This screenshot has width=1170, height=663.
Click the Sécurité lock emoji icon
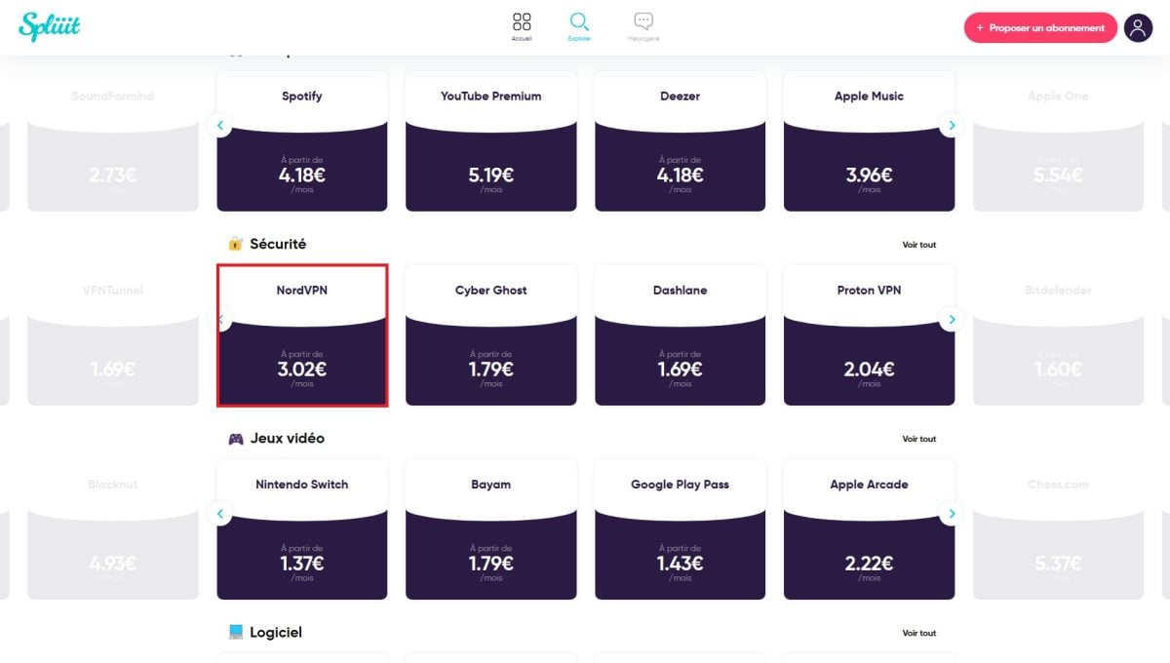point(235,244)
